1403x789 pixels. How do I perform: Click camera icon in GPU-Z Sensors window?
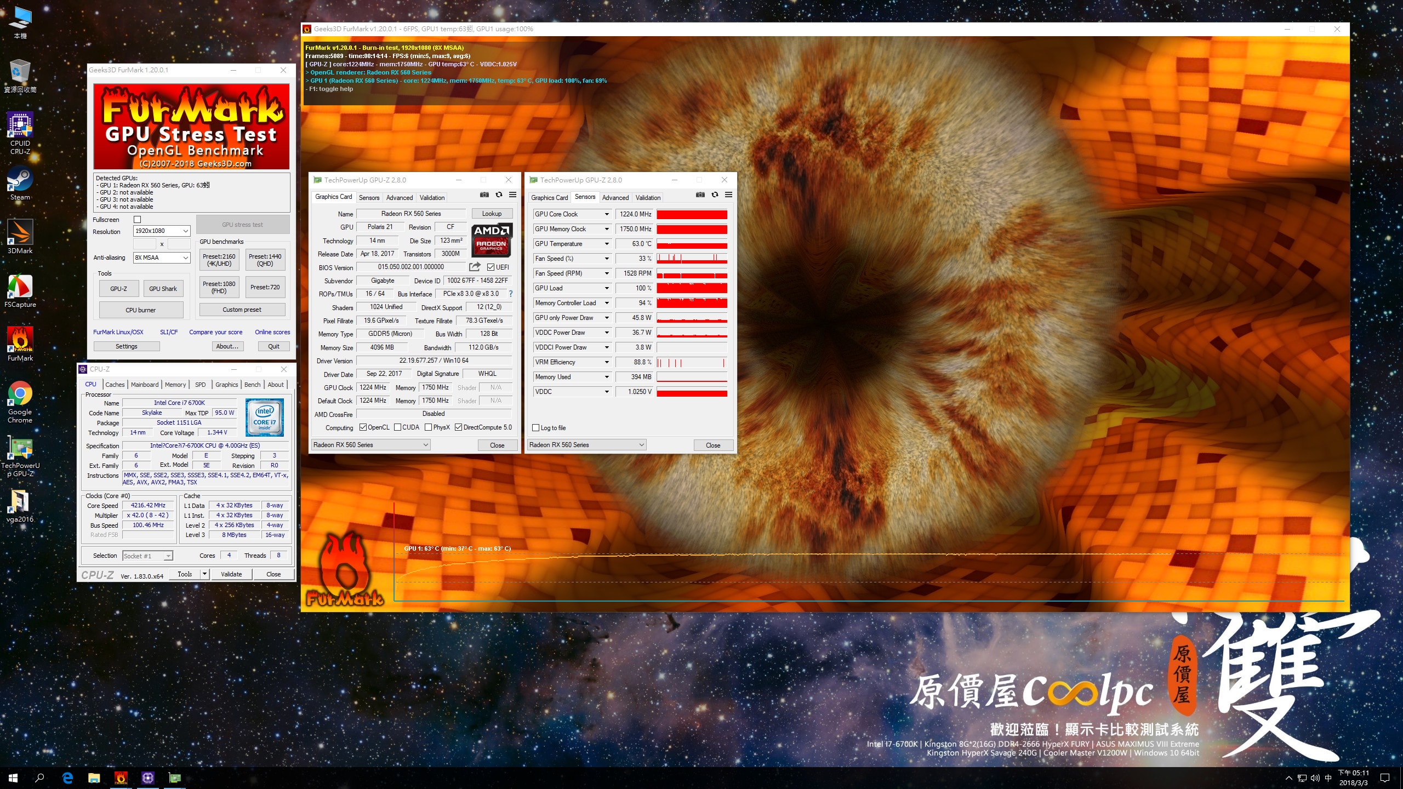click(x=700, y=195)
